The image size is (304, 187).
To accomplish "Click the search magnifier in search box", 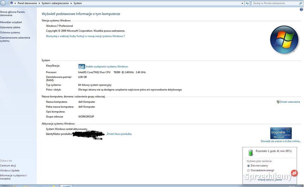I will [300, 3].
